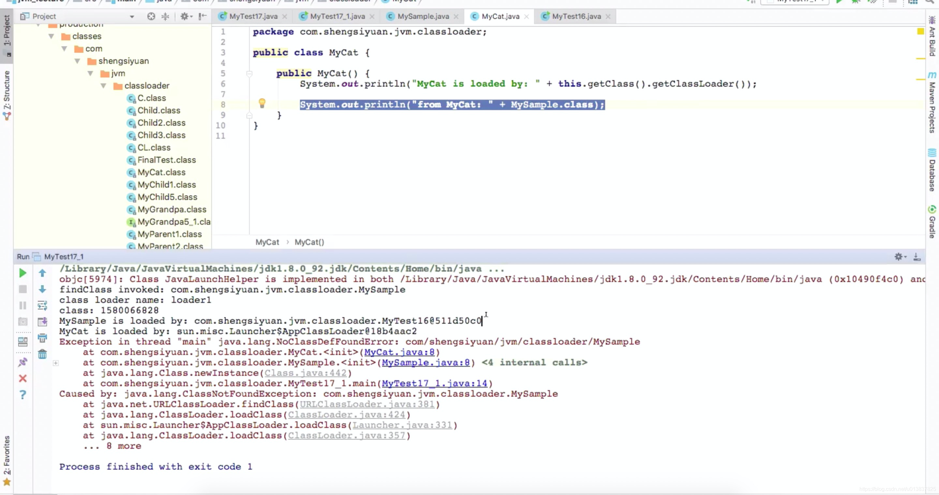
Task: Click the stop process square icon
Action: click(22, 290)
